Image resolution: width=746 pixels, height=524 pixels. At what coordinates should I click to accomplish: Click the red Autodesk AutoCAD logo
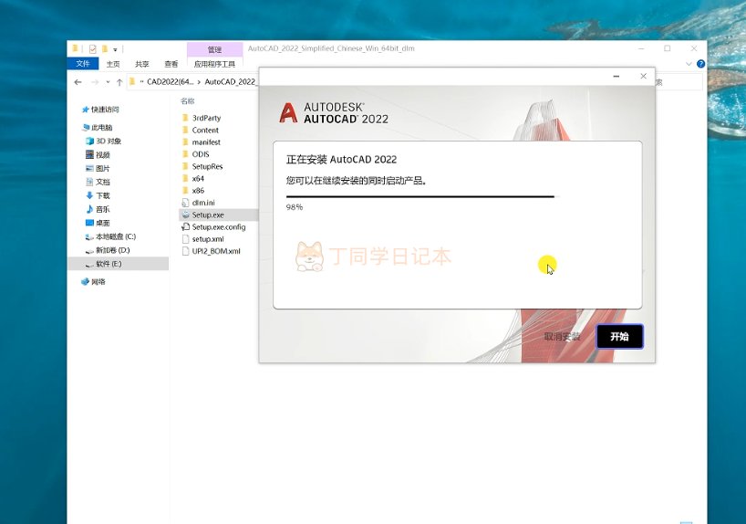point(288,113)
